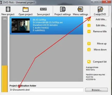Close the DVD Flick window
Image resolution: width=112 pixels, height=95 pixels.
(x=107, y=2)
